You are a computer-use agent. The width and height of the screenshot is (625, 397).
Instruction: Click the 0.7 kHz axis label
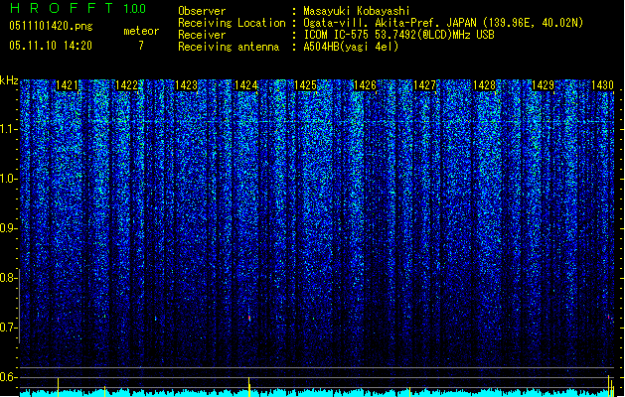8,328
